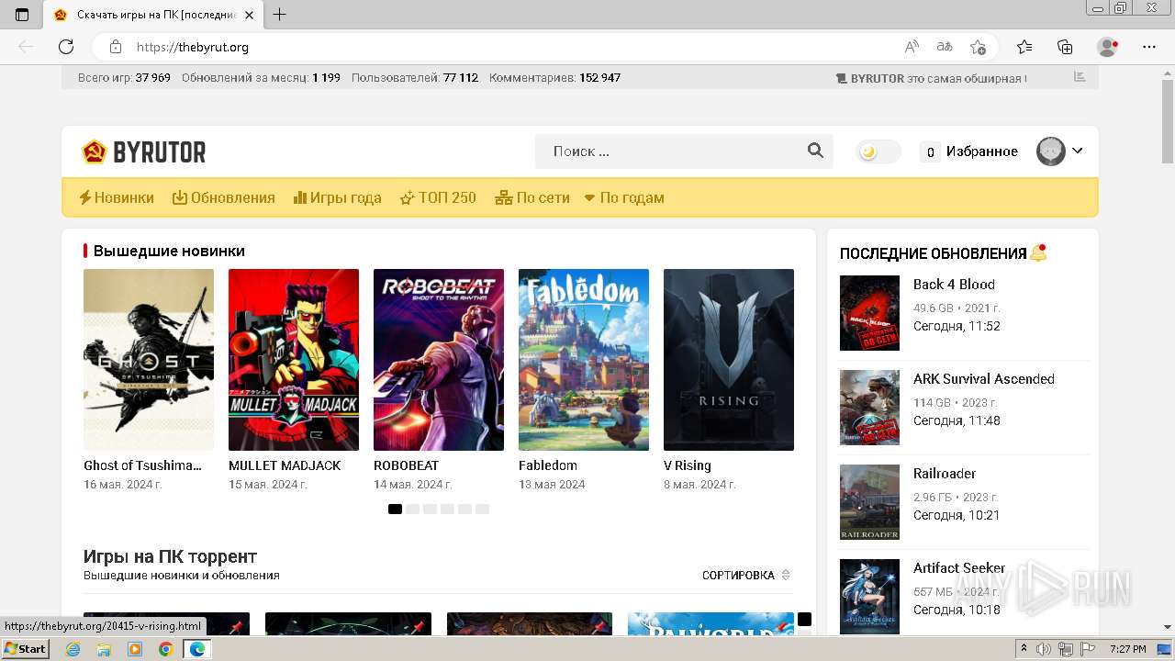Click the MULLET MADJACK title link
Screen dimensions: 1175x661
tap(285, 465)
